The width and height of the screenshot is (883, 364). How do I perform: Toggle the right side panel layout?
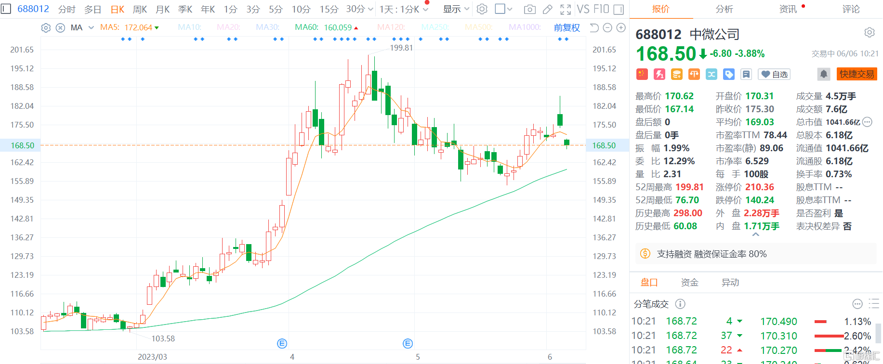tap(619, 9)
